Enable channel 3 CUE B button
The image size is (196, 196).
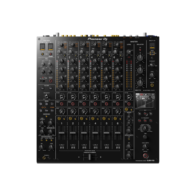[87, 119]
